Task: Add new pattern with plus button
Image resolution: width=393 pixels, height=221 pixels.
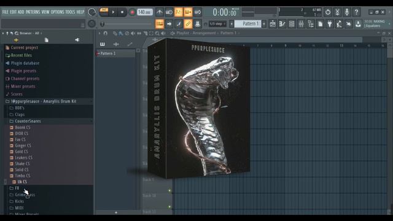Action: pos(264,24)
